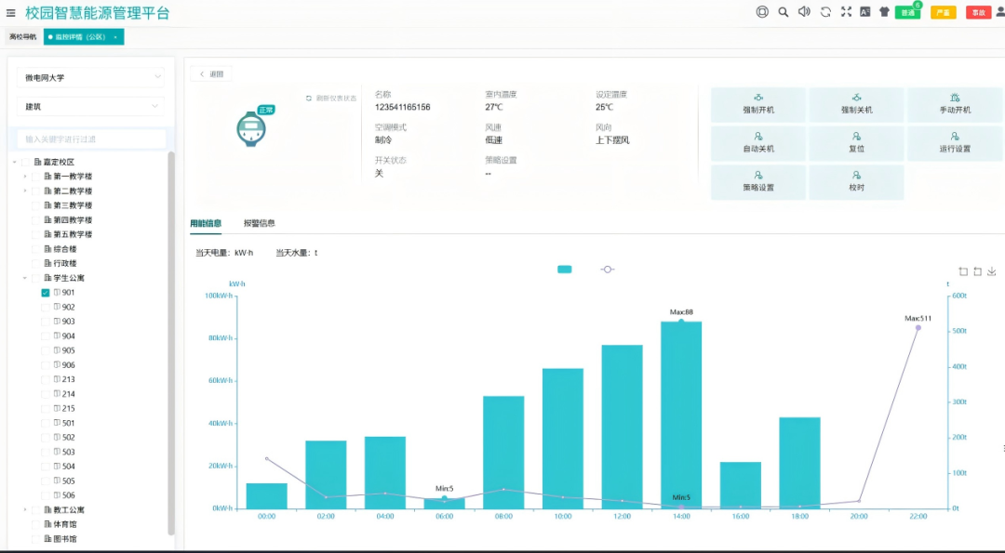Switch to the 用能信息 tab

pyautogui.click(x=206, y=223)
